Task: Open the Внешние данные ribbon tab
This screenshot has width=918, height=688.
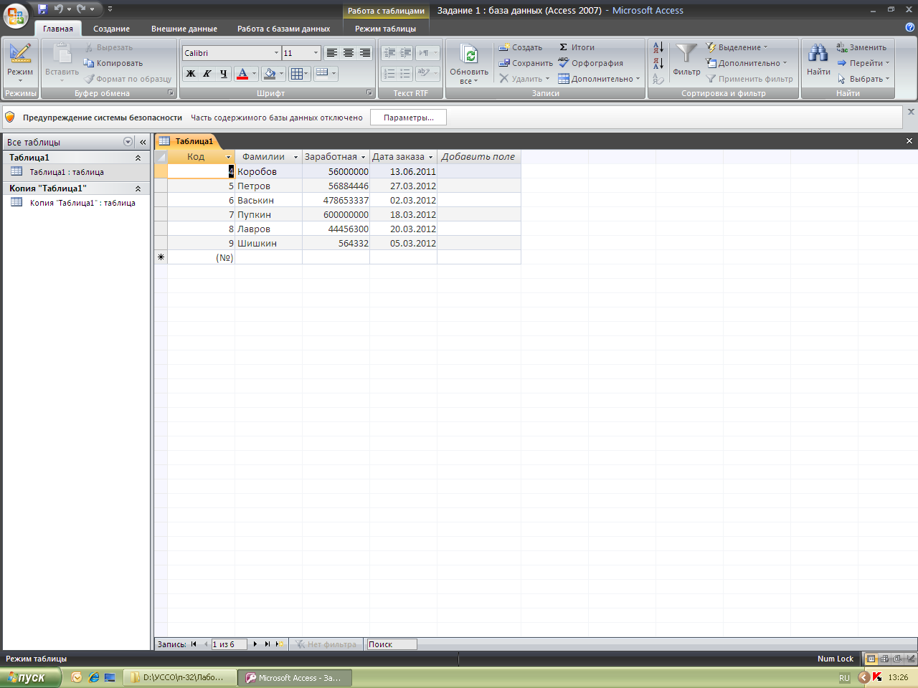Action: pyautogui.click(x=184, y=29)
